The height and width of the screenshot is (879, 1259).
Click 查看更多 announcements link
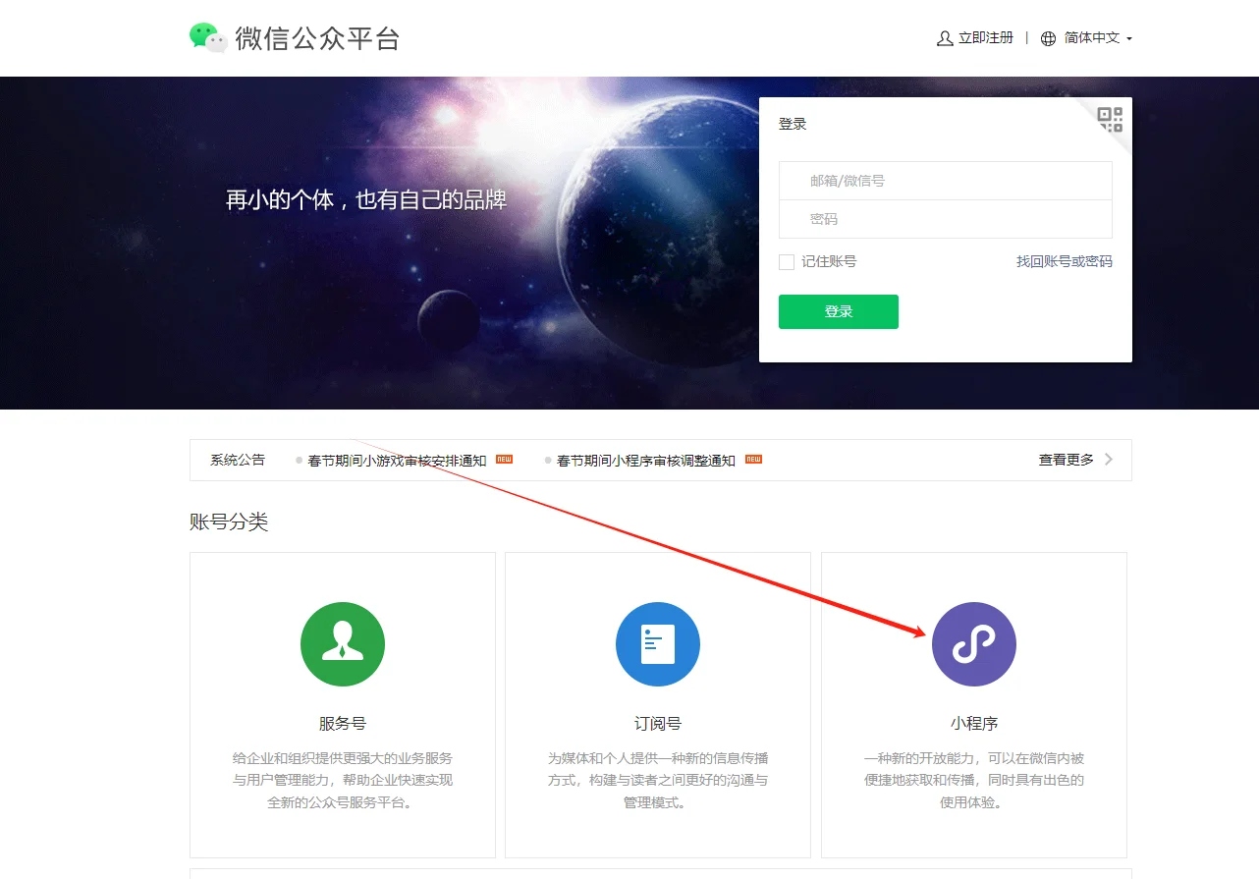pyautogui.click(x=1067, y=460)
